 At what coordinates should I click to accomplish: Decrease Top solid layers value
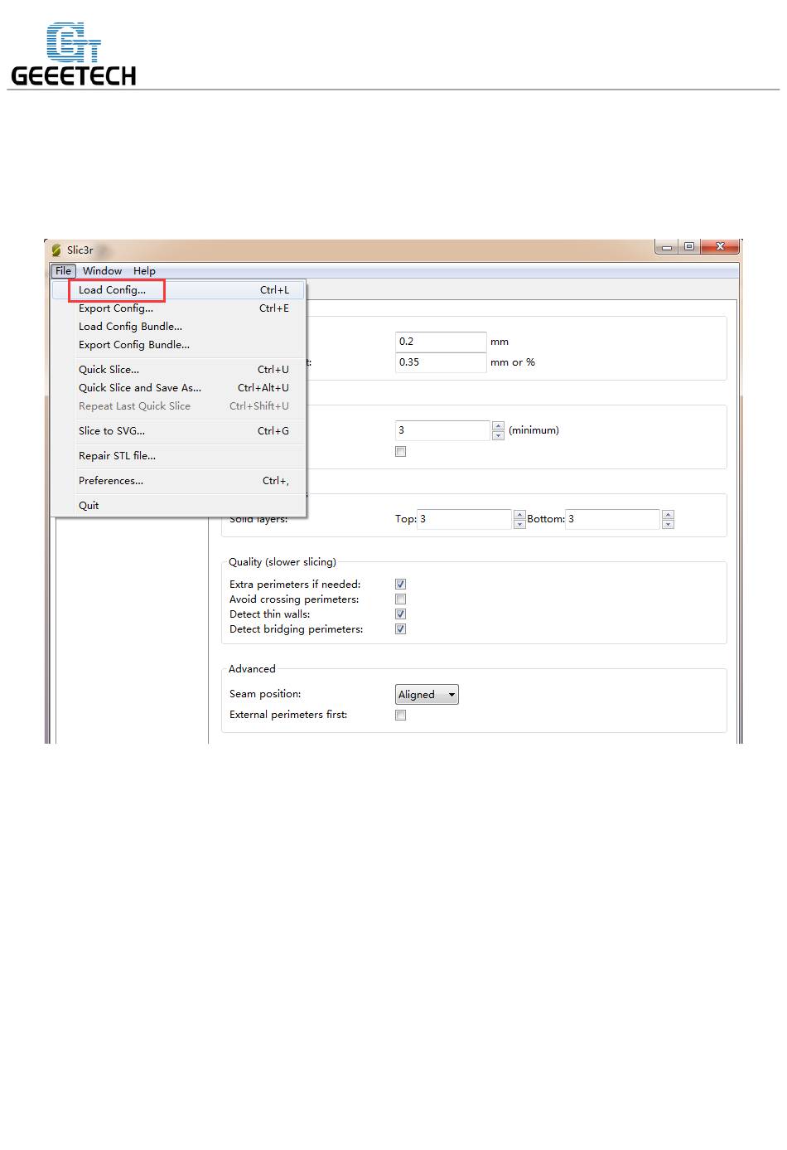coord(519,524)
